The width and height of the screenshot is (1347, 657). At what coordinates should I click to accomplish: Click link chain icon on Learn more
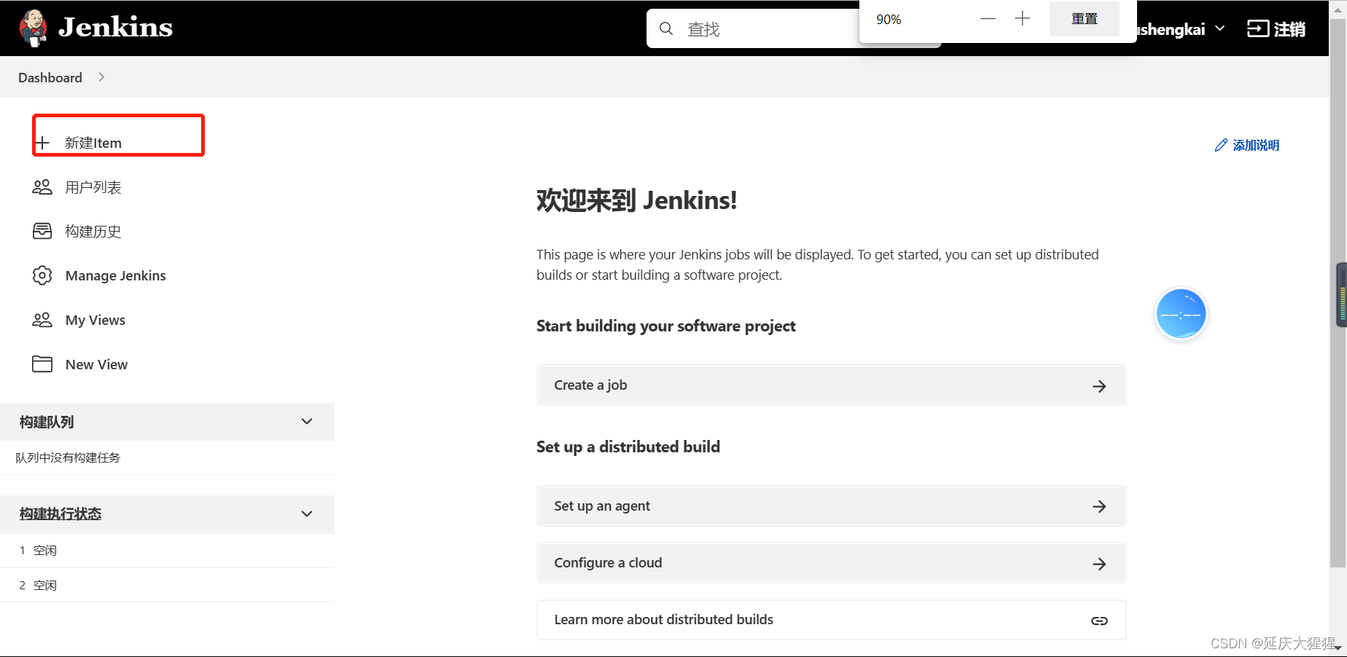coord(1099,621)
